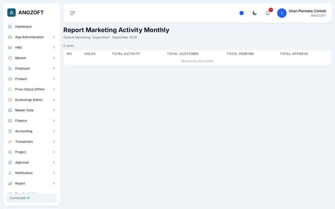The image size is (335, 209).
Task: Expand App Administration chevron
Action: tap(54, 37)
